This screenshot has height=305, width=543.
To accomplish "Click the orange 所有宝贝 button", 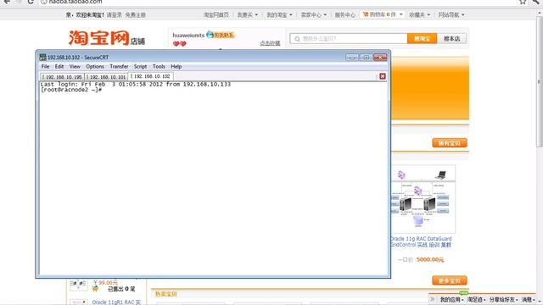I will click(450, 143).
